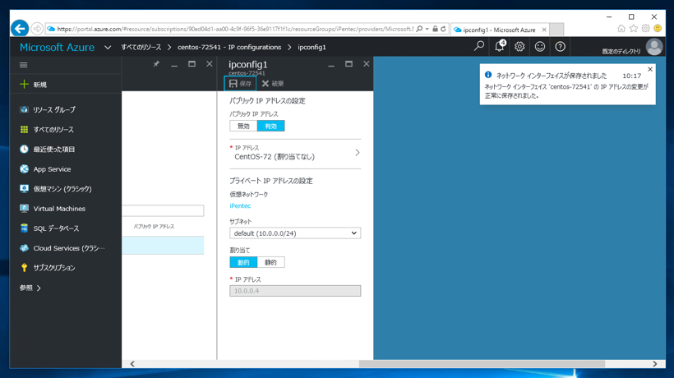Set public IP address to 無効
The image size is (674, 378).
point(243,126)
